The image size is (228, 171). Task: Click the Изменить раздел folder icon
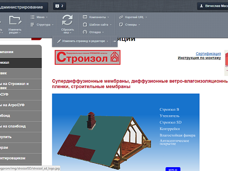point(15,20)
